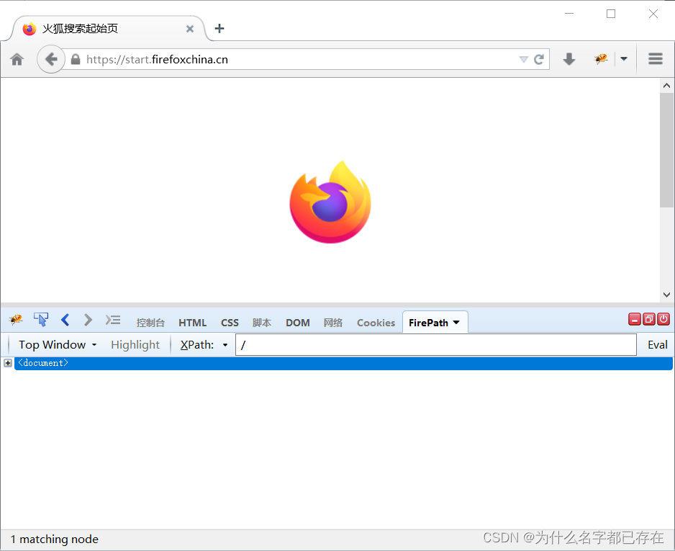Expand the <document> node

tap(8, 363)
